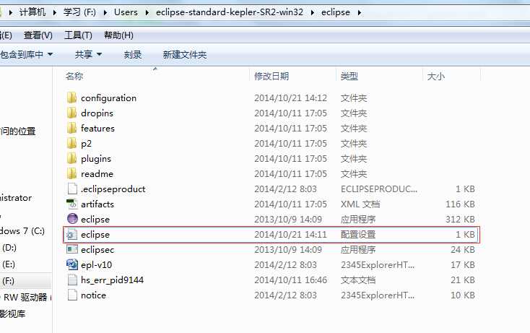530x333 pixels.
Task: Sort by the 类型 column header
Action: coord(349,76)
